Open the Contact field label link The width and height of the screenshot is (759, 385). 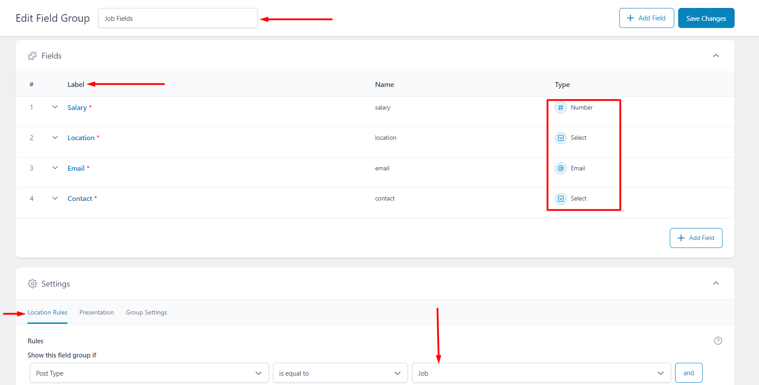80,199
